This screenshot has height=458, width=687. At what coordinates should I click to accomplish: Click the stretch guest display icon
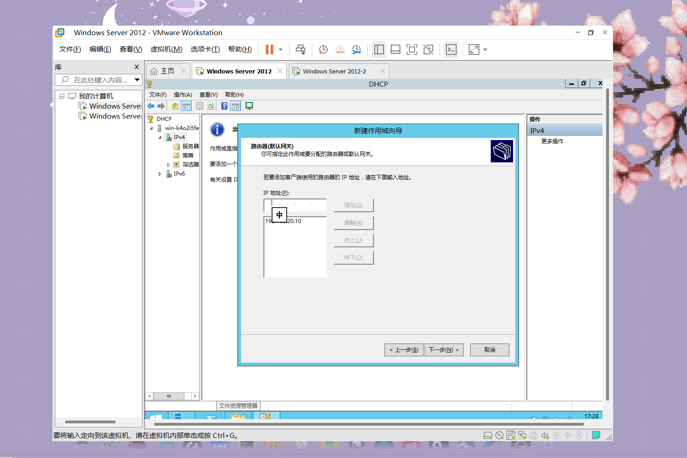474,49
